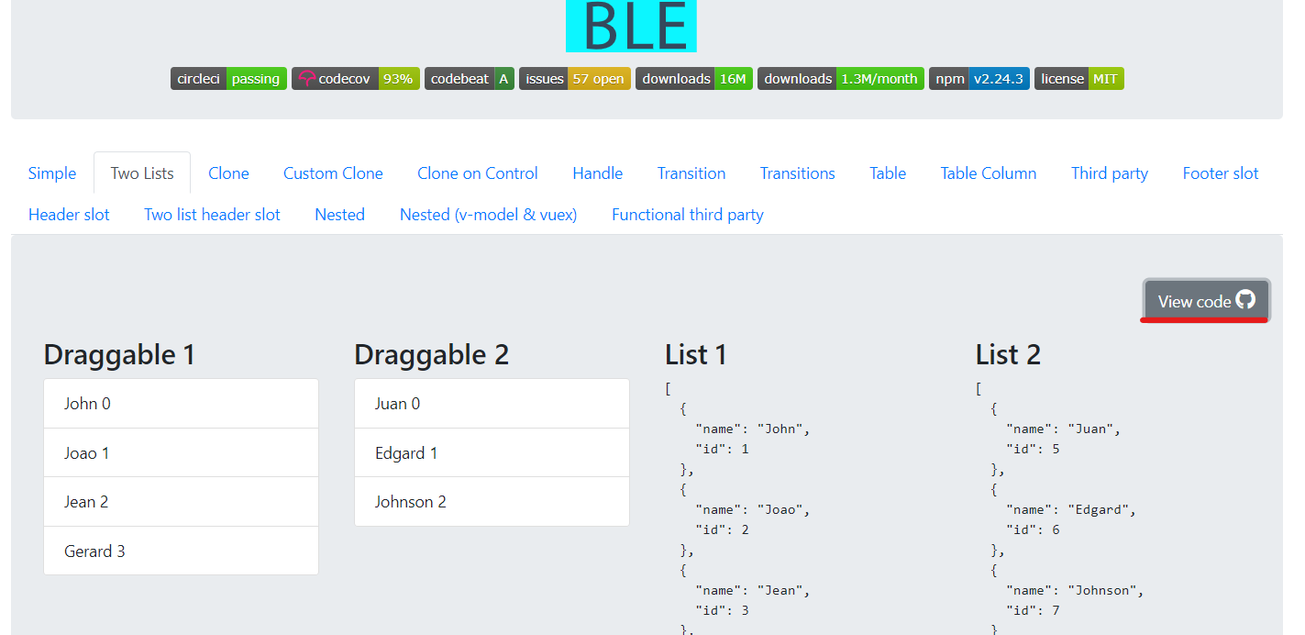Viewport: 1305px width, 635px height.
Task: Select the Functional third party tab
Action: coord(688,215)
